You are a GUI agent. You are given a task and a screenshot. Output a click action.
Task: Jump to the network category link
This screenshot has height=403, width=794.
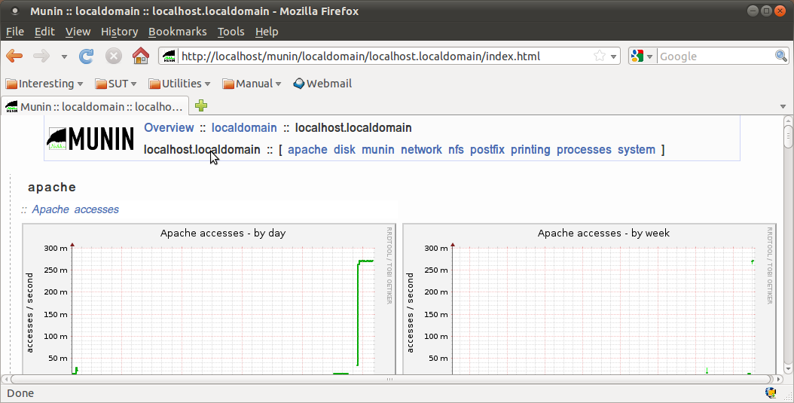click(421, 149)
